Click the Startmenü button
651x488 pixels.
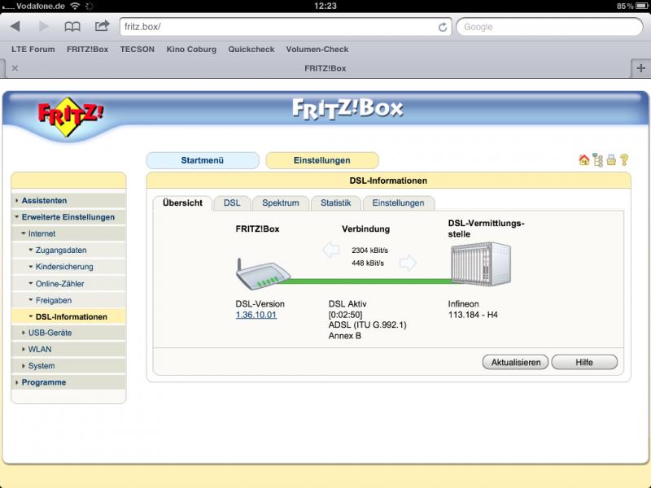pyautogui.click(x=203, y=160)
